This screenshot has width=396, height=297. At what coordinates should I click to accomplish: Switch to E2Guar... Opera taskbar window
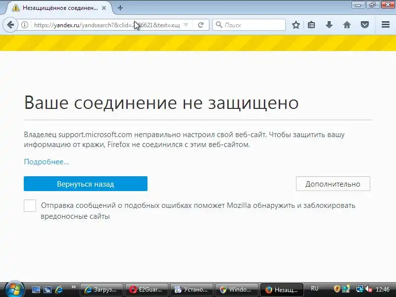pos(147,290)
